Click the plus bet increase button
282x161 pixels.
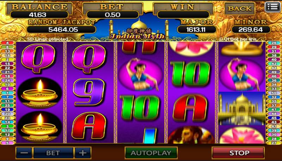coord(83,153)
